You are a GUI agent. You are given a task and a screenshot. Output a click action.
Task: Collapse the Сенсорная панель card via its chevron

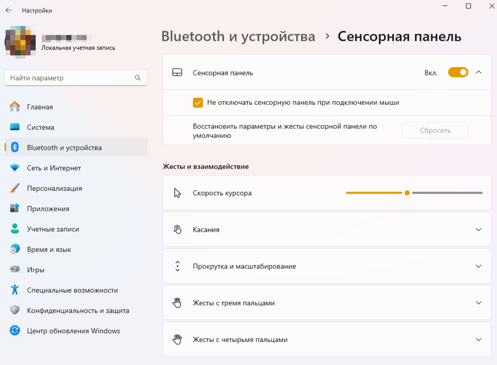point(478,72)
